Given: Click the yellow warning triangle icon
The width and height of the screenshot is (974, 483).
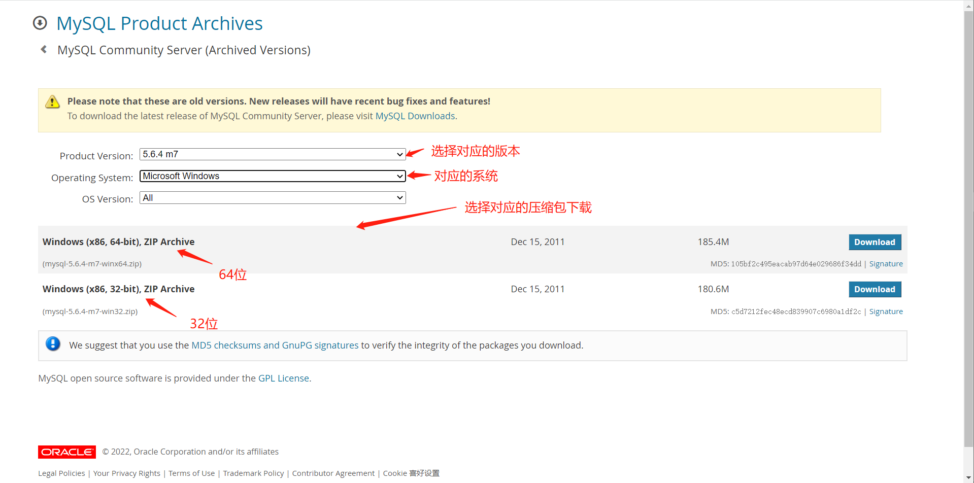Looking at the screenshot, I should click(52, 101).
